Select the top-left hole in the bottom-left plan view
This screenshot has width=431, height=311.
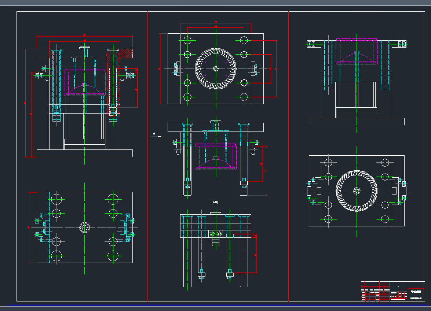tap(56, 199)
